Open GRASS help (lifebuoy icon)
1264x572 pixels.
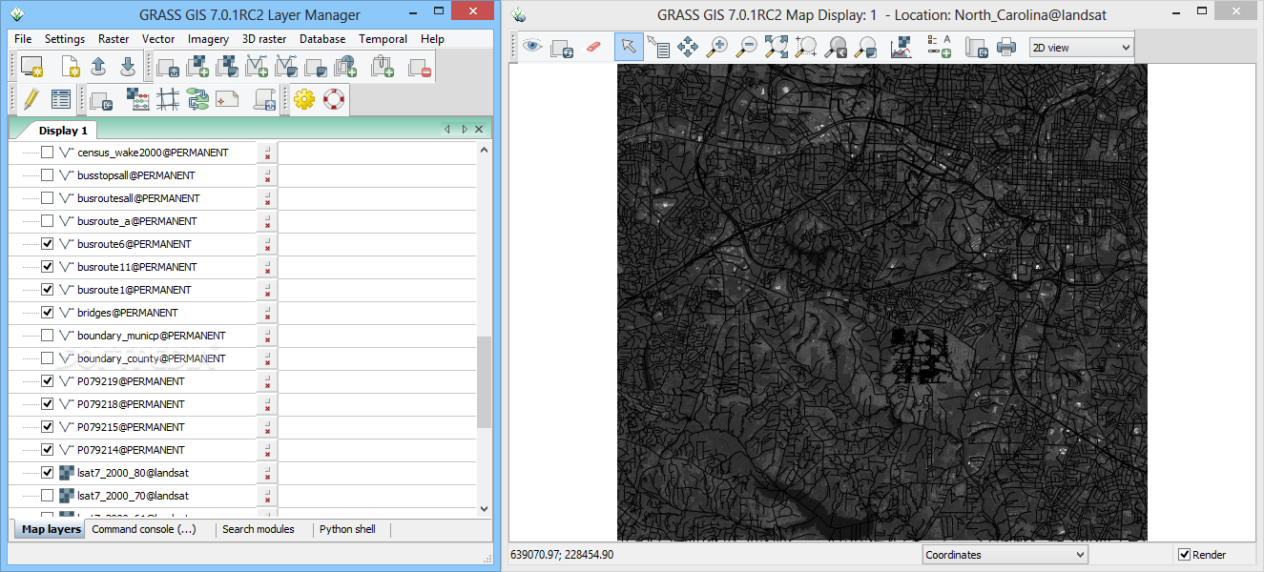tap(334, 98)
